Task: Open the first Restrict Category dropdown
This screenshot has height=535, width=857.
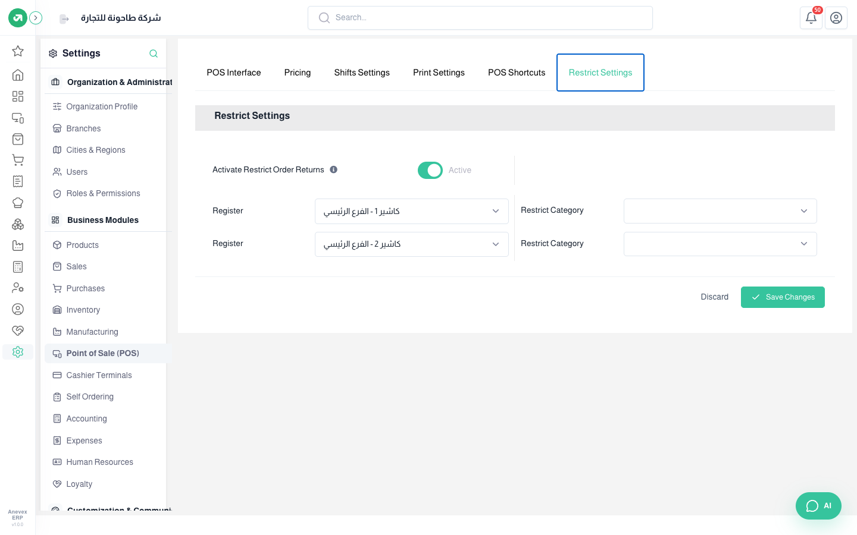Action: pyautogui.click(x=720, y=211)
